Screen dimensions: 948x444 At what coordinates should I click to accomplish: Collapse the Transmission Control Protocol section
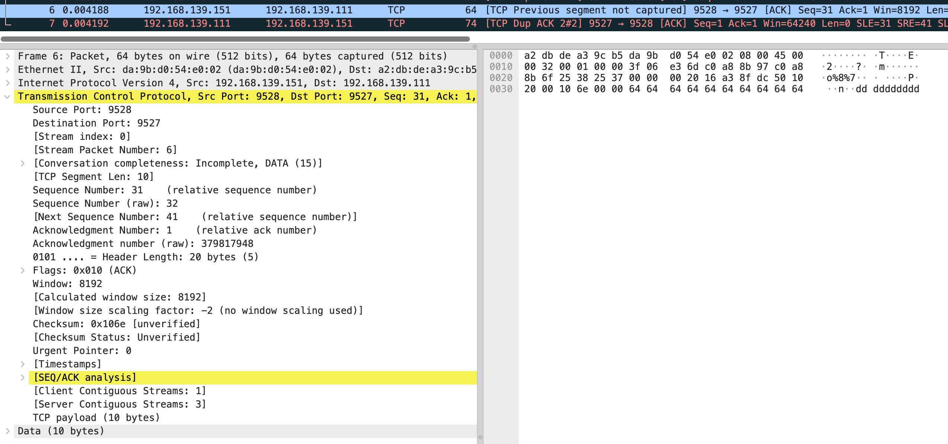7,97
